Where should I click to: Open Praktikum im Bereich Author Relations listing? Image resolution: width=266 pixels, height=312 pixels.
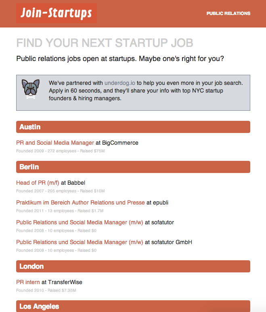[80, 202]
